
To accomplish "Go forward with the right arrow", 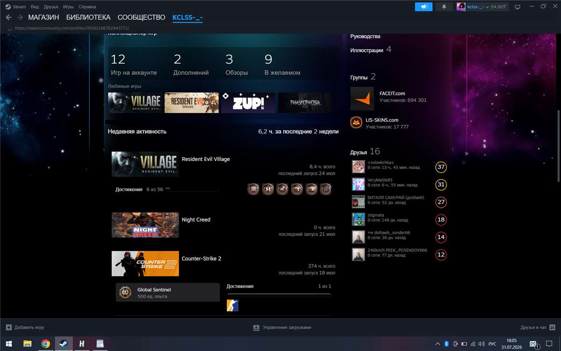I will (20, 17).
